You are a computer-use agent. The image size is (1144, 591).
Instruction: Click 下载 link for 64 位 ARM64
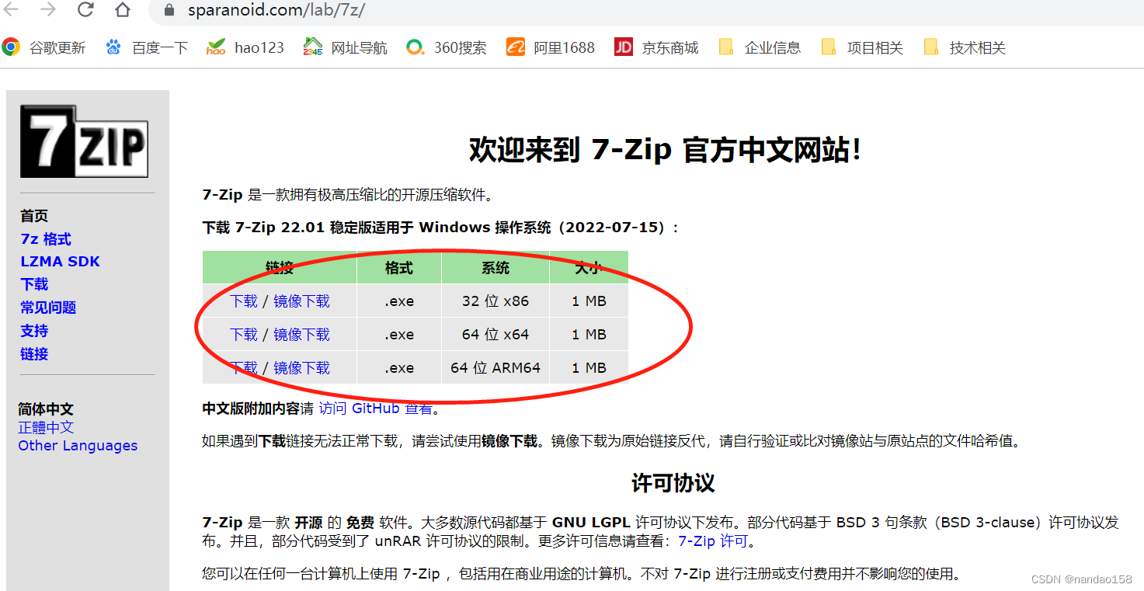tap(244, 368)
